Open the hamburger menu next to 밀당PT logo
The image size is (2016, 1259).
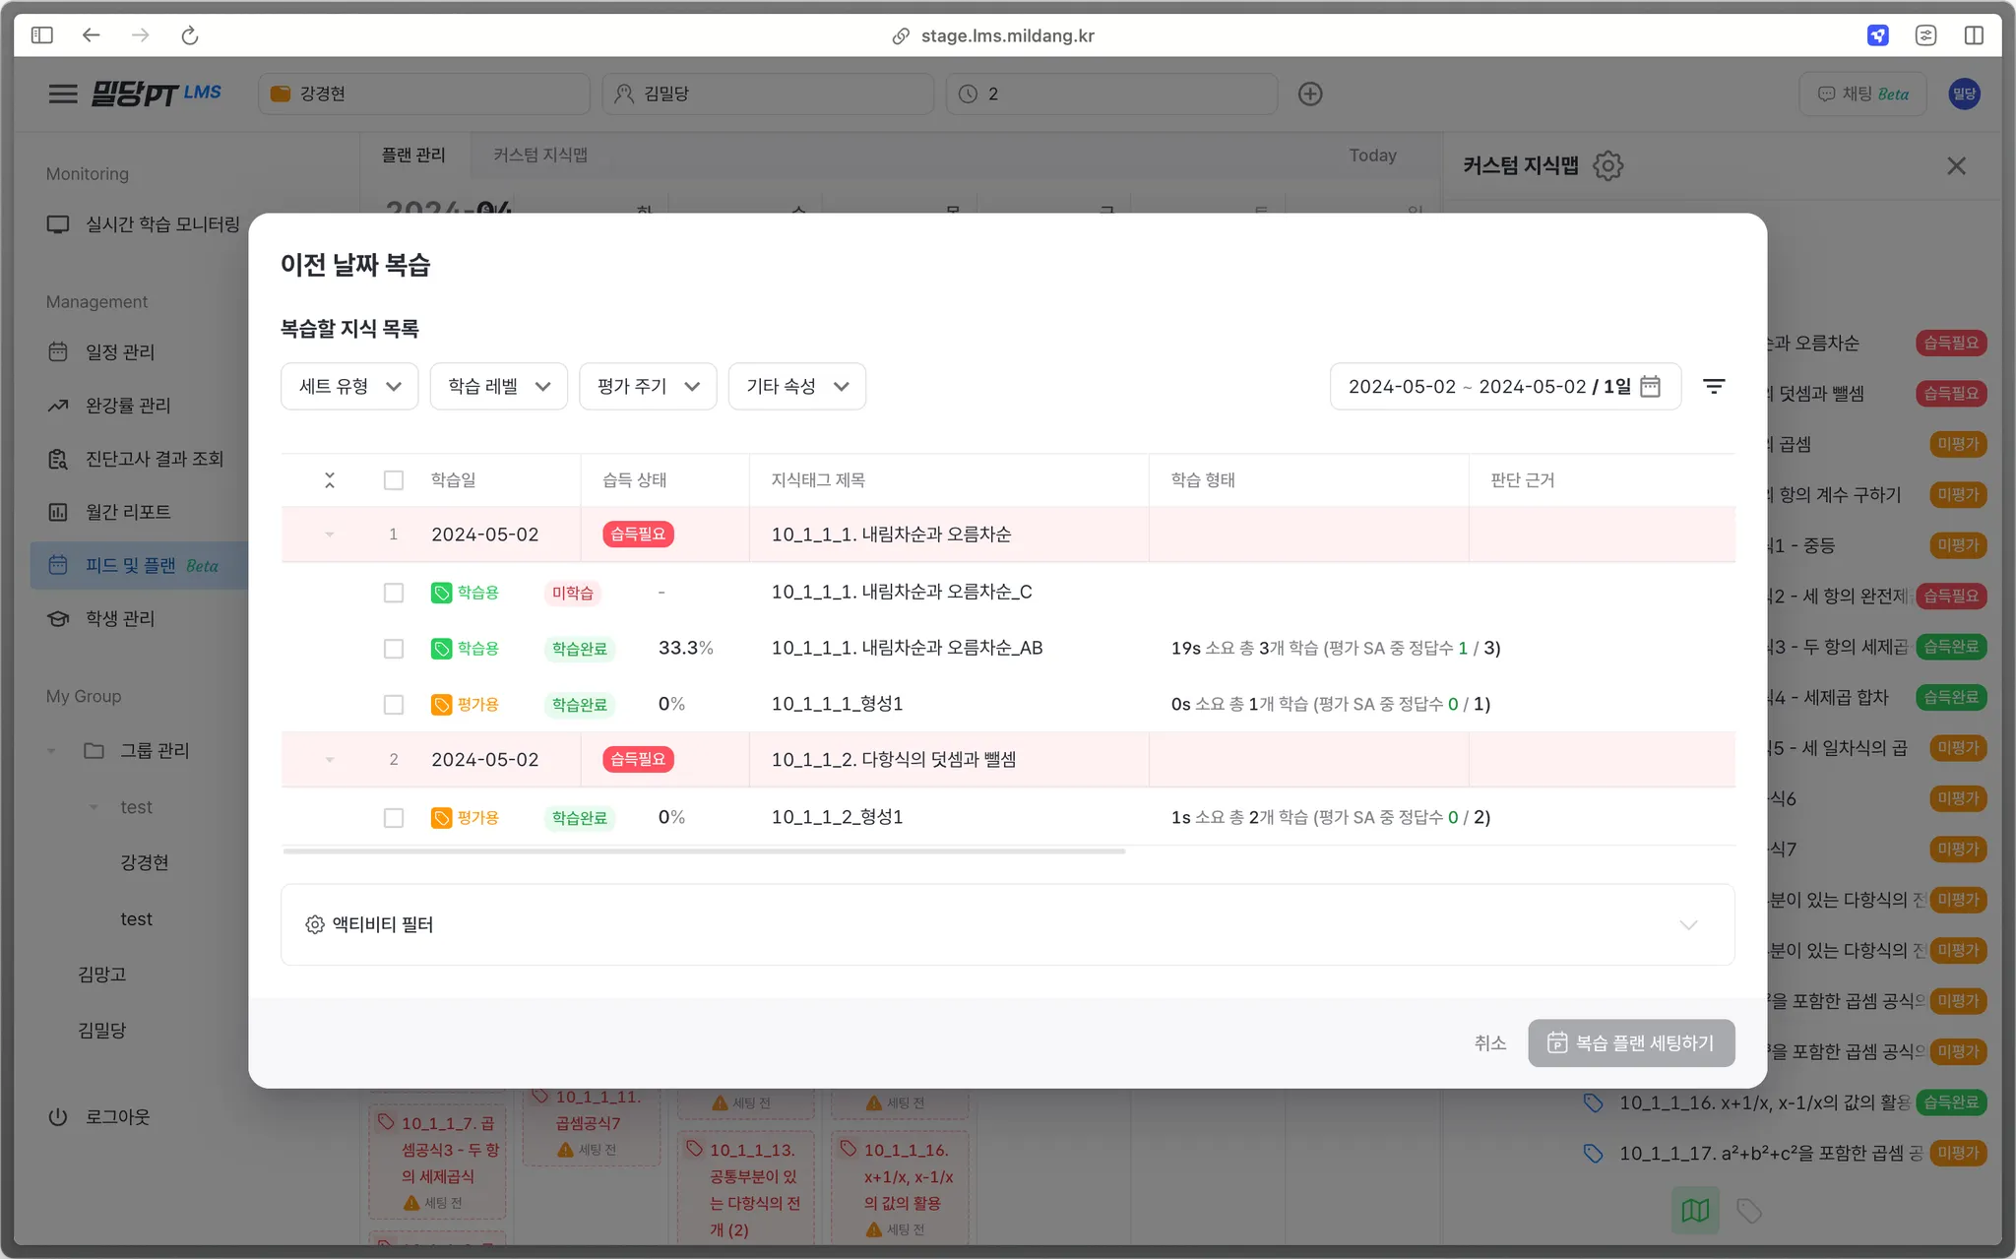63,94
